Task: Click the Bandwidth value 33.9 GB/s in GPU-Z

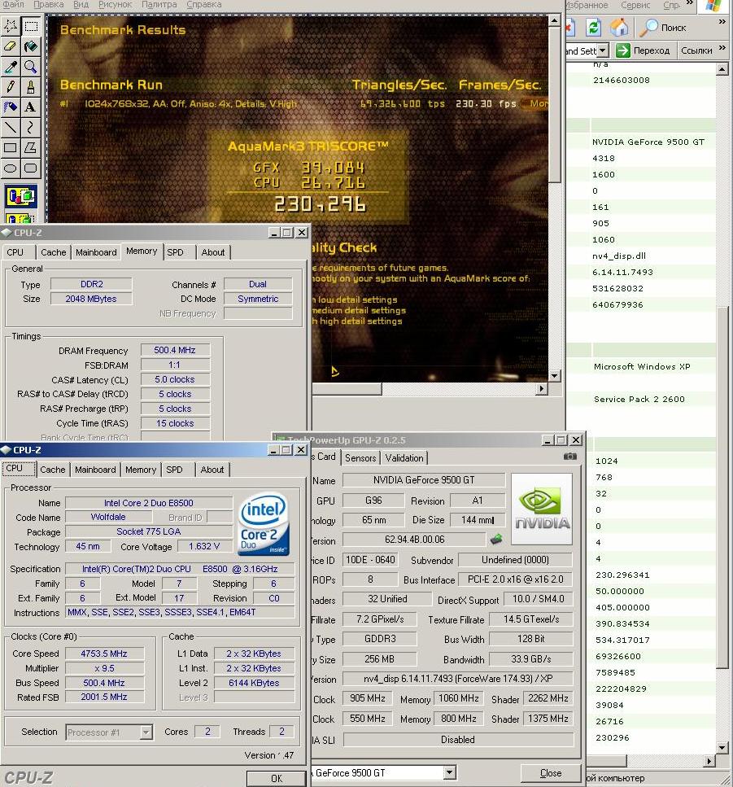Action: click(530, 659)
